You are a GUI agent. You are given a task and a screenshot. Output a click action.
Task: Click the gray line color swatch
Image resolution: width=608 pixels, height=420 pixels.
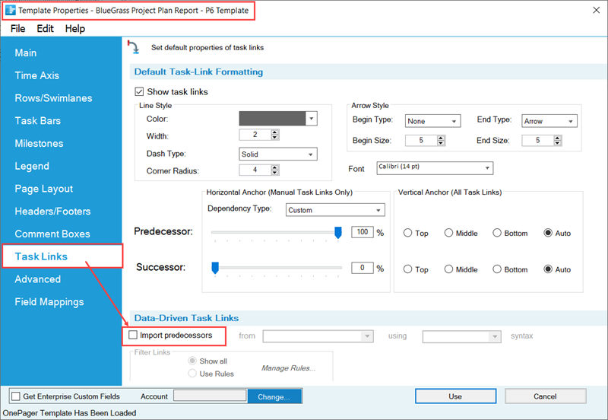272,119
